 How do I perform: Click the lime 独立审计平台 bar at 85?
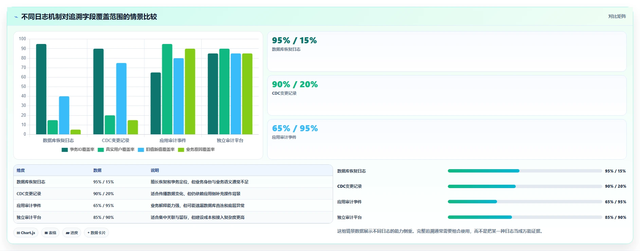247,94
